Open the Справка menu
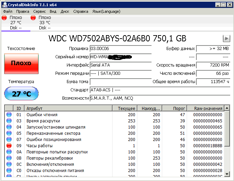Image resolution: width=234 pixels, height=181 pixels. (80, 11)
